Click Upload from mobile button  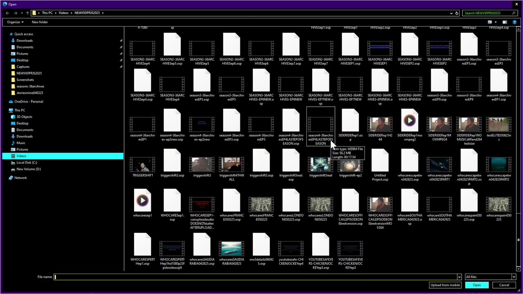445,285
